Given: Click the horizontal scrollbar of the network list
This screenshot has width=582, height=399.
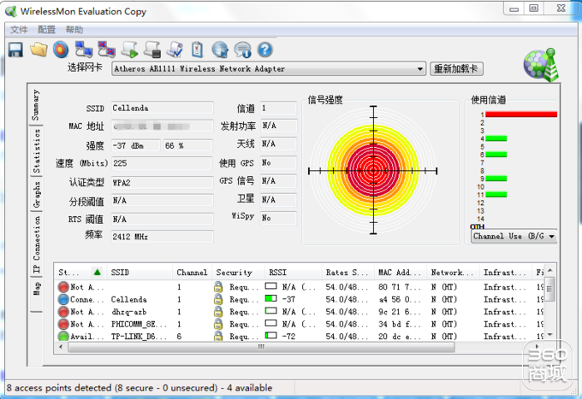Looking at the screenshot, I should (261, 347).
